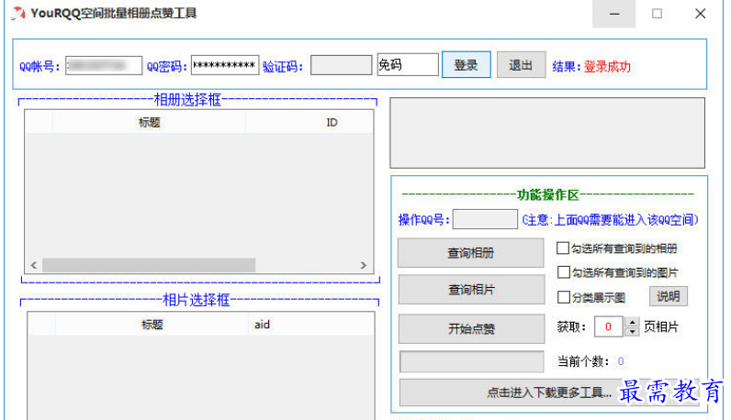Viewport: 731px width, 420px height.
Task: Click the YouRQQ app icon in title bar
Action: point(17,14)
